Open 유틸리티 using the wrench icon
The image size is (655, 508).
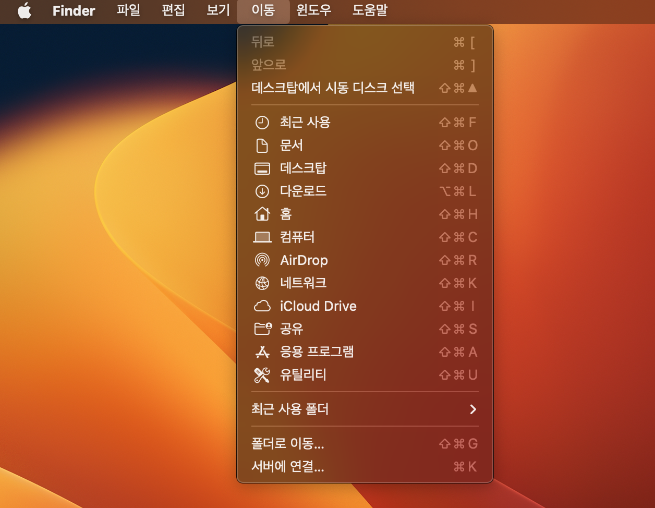(302, 375)
